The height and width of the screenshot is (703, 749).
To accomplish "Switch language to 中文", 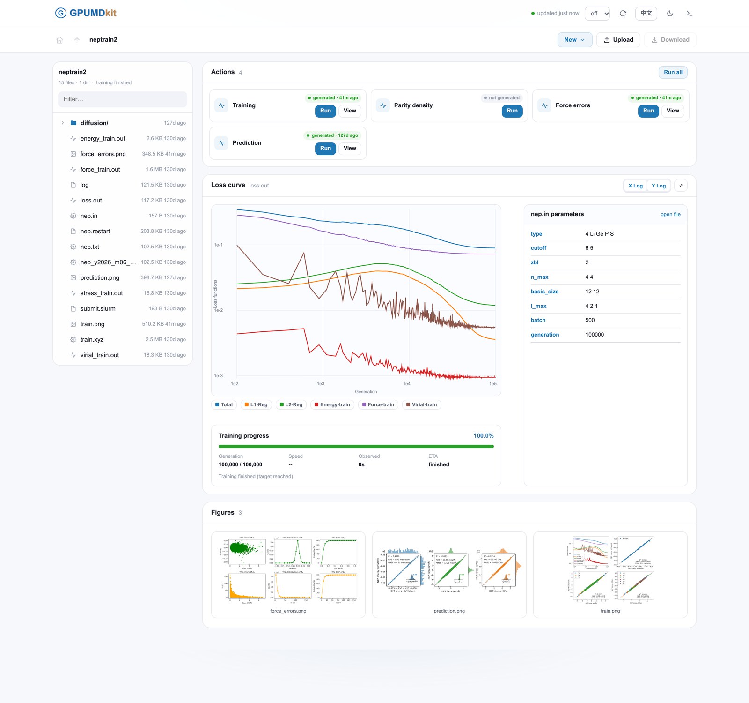I will [x=646, y=13].
